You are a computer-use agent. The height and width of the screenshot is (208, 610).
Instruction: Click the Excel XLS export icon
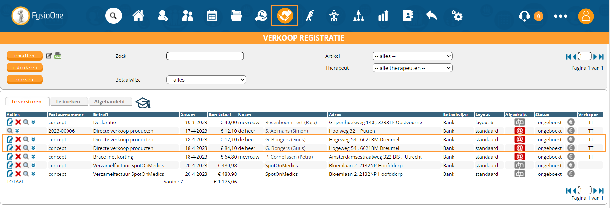coord(58,56)
